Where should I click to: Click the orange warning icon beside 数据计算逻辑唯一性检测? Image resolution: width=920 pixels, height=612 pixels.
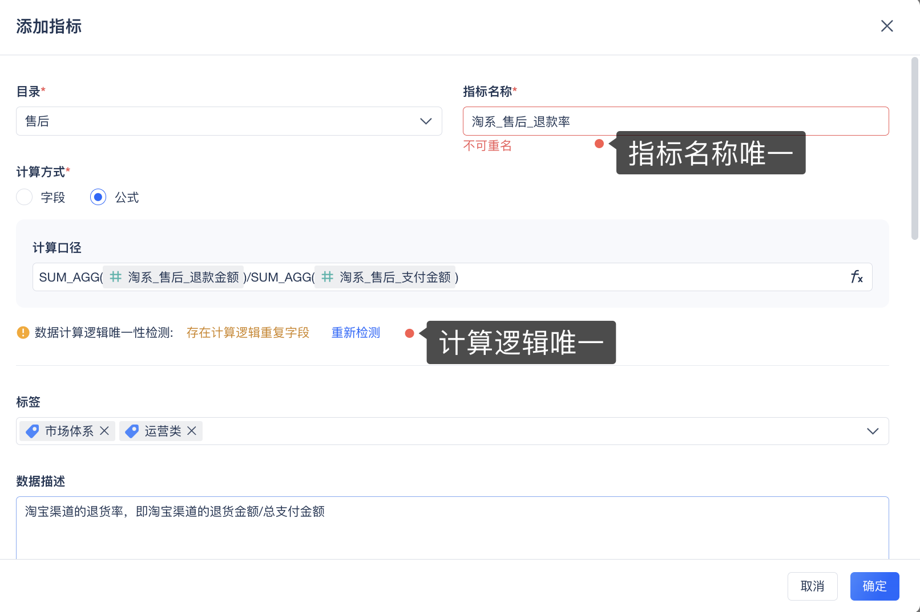coord(23,332)
